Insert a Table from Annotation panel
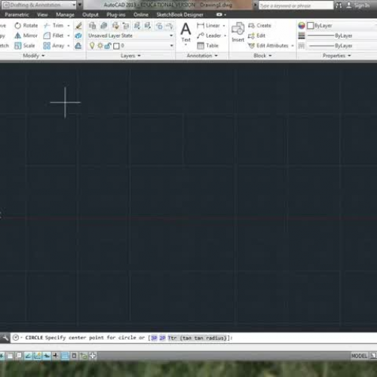 [207, 45]
